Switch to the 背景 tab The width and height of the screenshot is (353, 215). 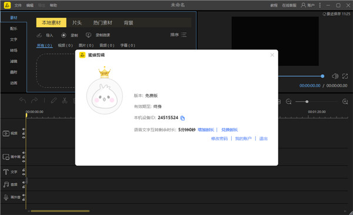coord(128,22)
